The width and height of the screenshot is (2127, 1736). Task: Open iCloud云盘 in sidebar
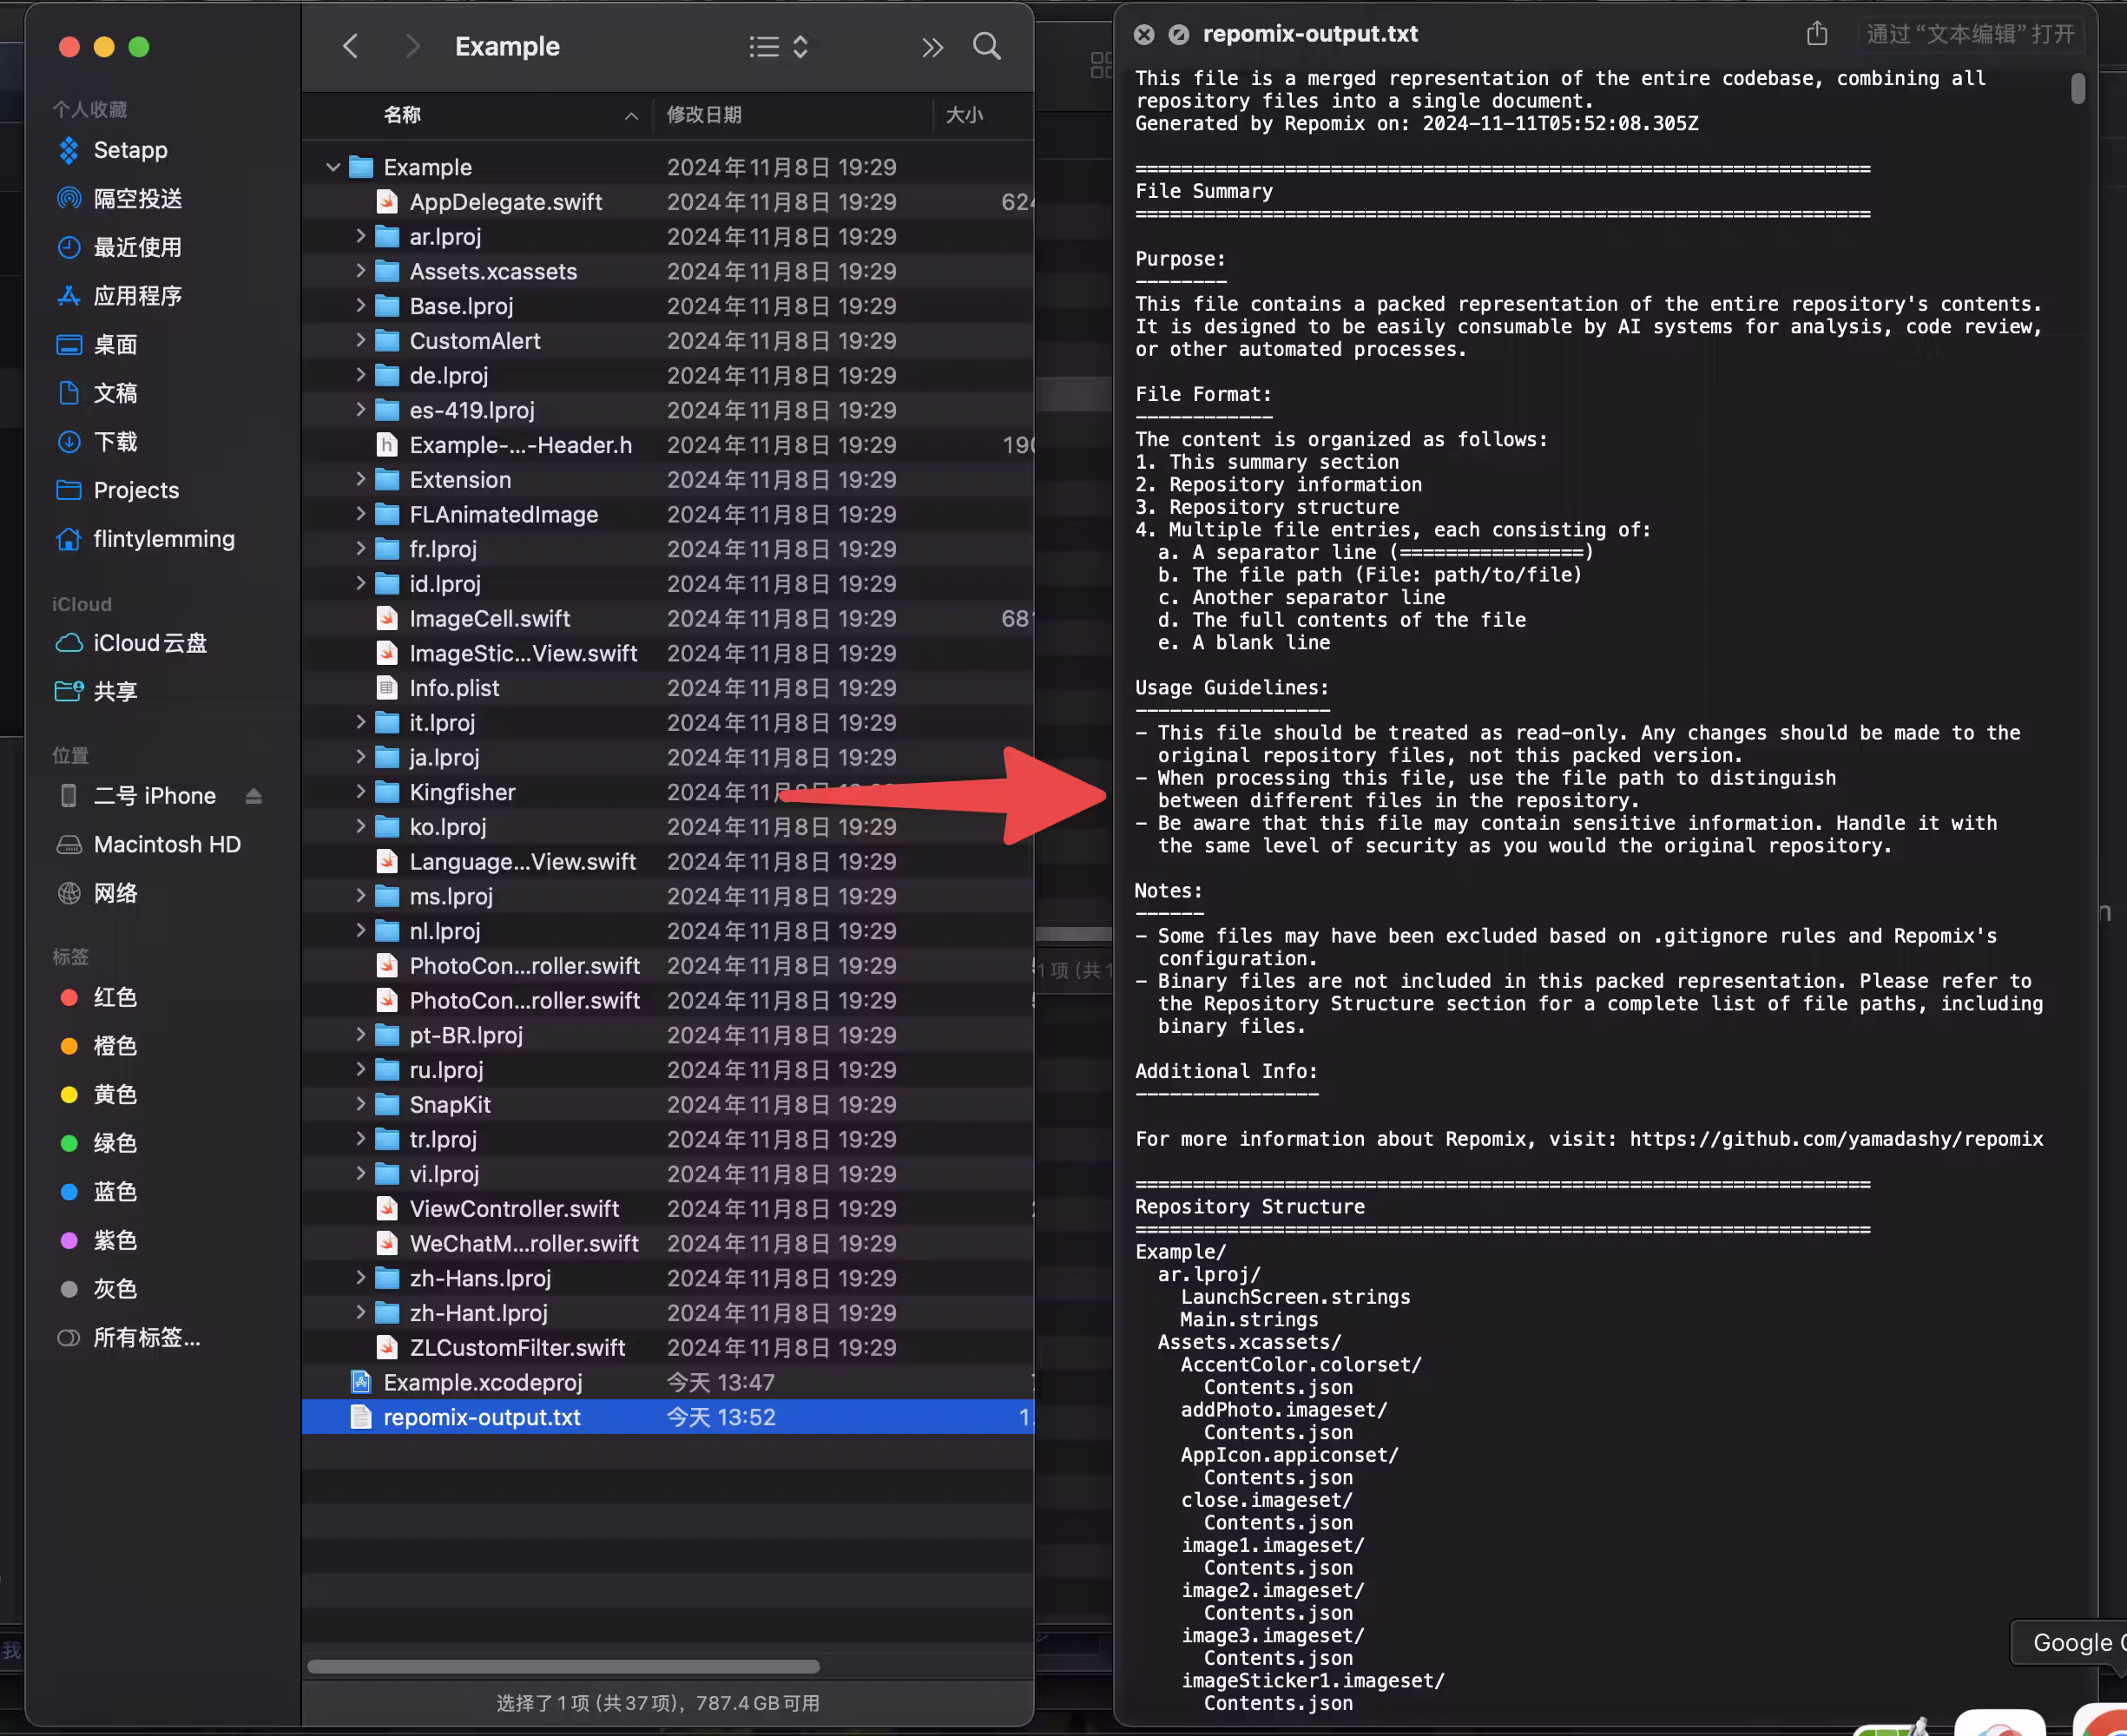149,643
